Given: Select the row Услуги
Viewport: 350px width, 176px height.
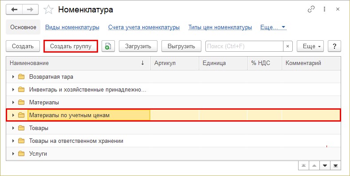Looking at the screenshot, I should 173,153.
